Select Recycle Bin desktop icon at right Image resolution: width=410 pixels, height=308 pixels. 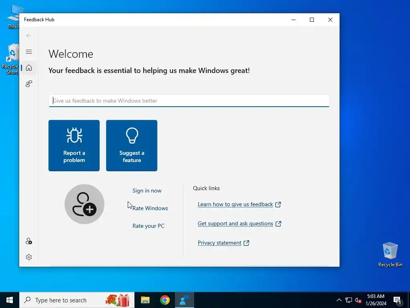390,255
